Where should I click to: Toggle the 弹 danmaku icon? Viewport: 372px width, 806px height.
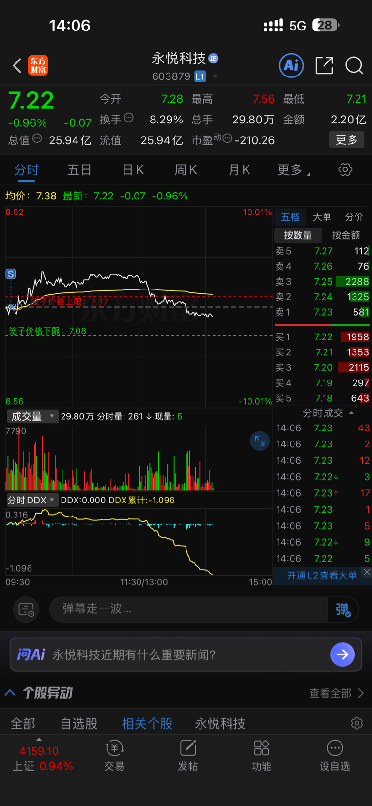(x=343, y=609)
